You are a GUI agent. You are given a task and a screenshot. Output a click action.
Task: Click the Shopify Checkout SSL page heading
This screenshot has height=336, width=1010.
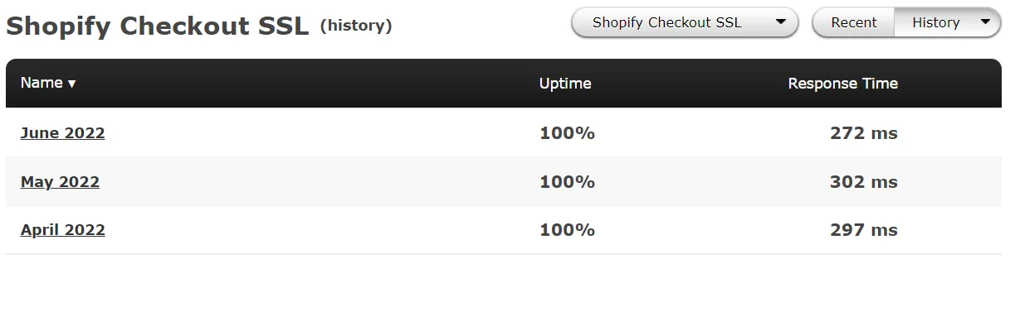[157, 26]
